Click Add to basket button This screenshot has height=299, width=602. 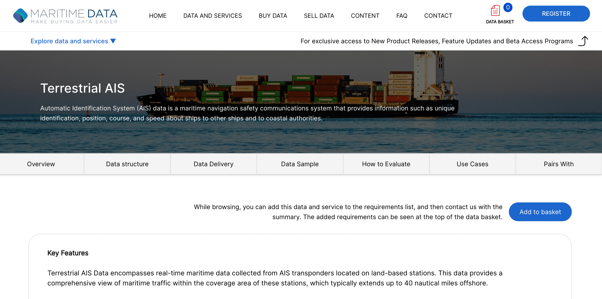click(540, 212)
